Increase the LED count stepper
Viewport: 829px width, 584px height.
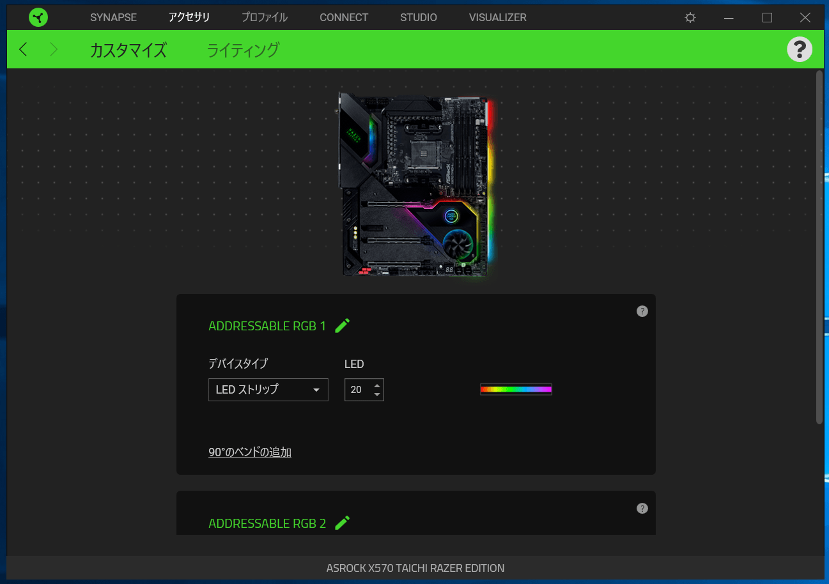(x=377, y=385)
